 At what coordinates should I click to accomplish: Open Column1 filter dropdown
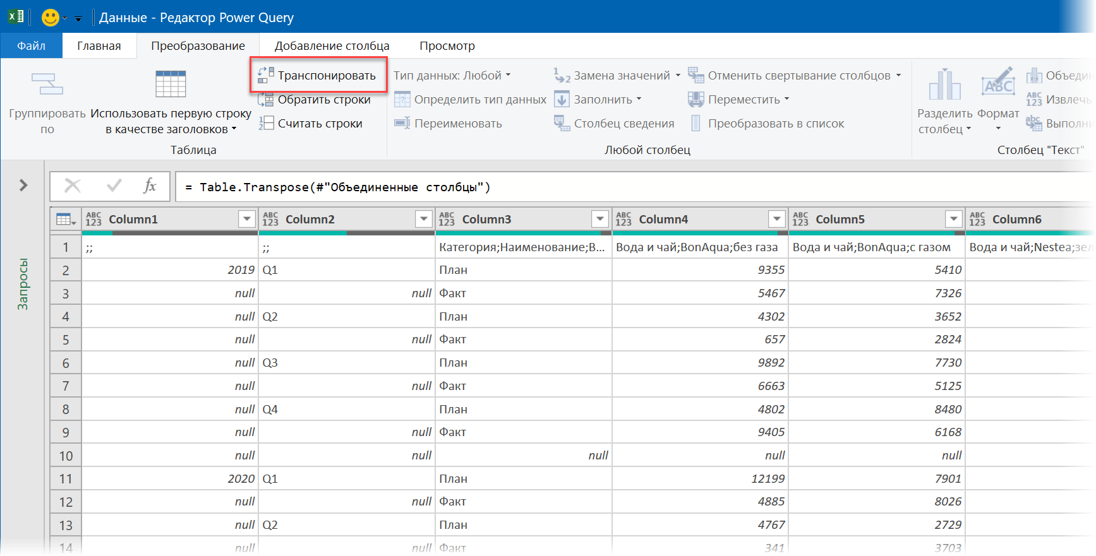point(247,219)
